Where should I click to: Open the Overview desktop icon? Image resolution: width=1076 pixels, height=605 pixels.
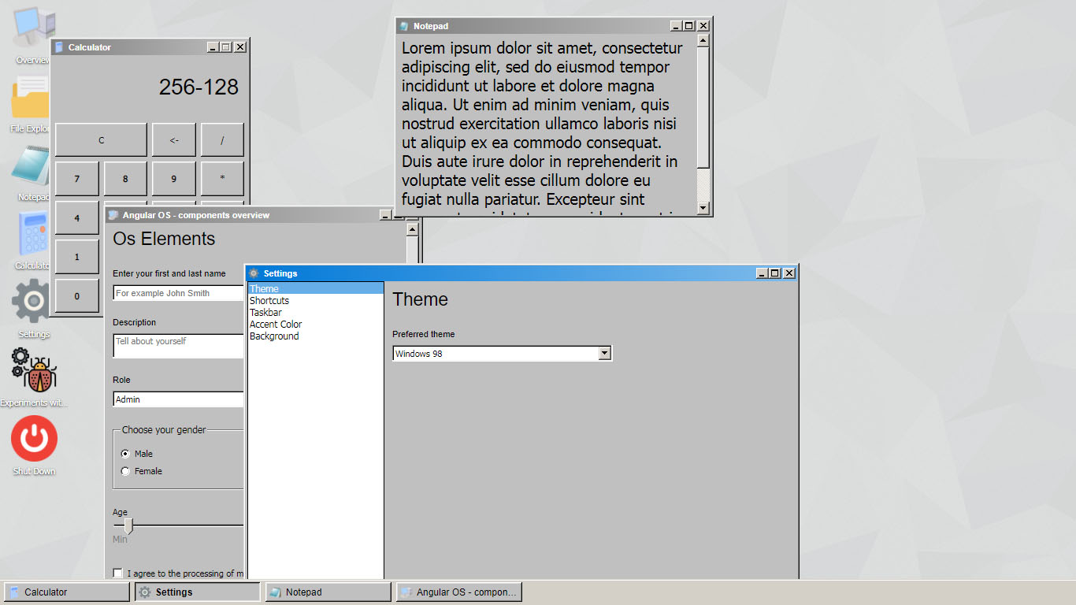[x=32, y=32]
